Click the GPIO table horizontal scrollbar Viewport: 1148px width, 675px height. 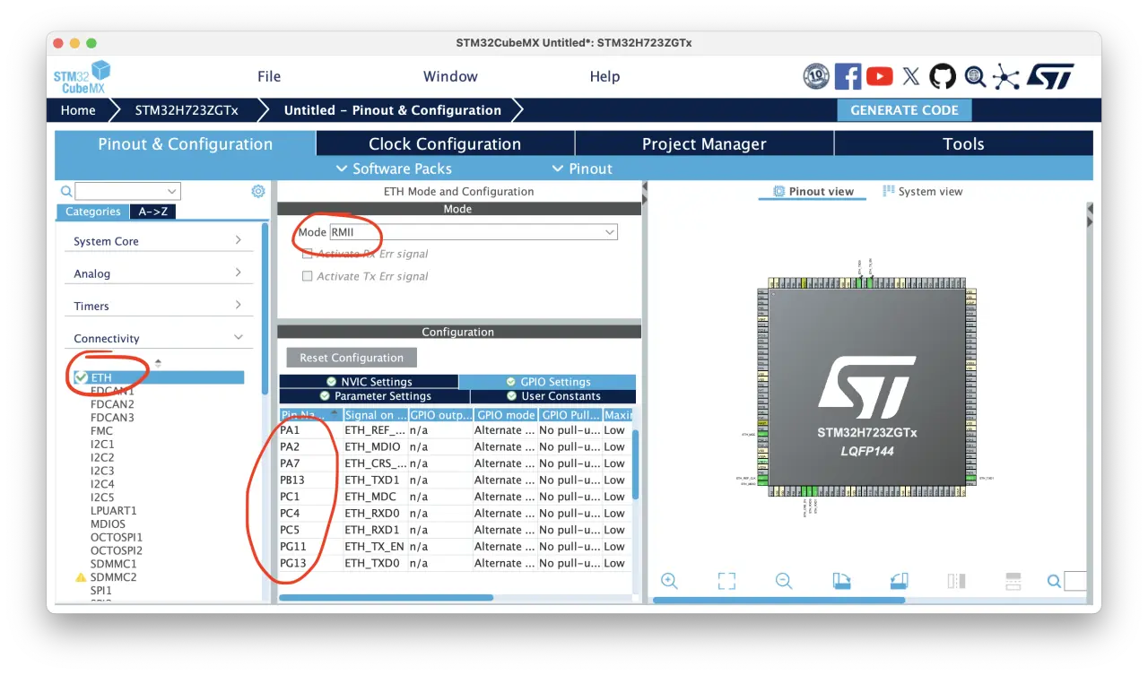386,597
